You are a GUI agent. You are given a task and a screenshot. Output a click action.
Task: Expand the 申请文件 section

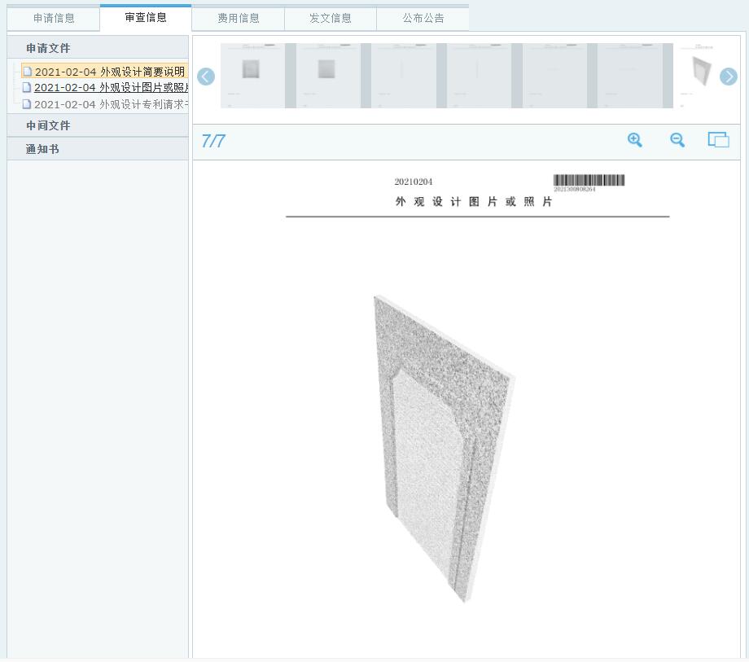48,48
